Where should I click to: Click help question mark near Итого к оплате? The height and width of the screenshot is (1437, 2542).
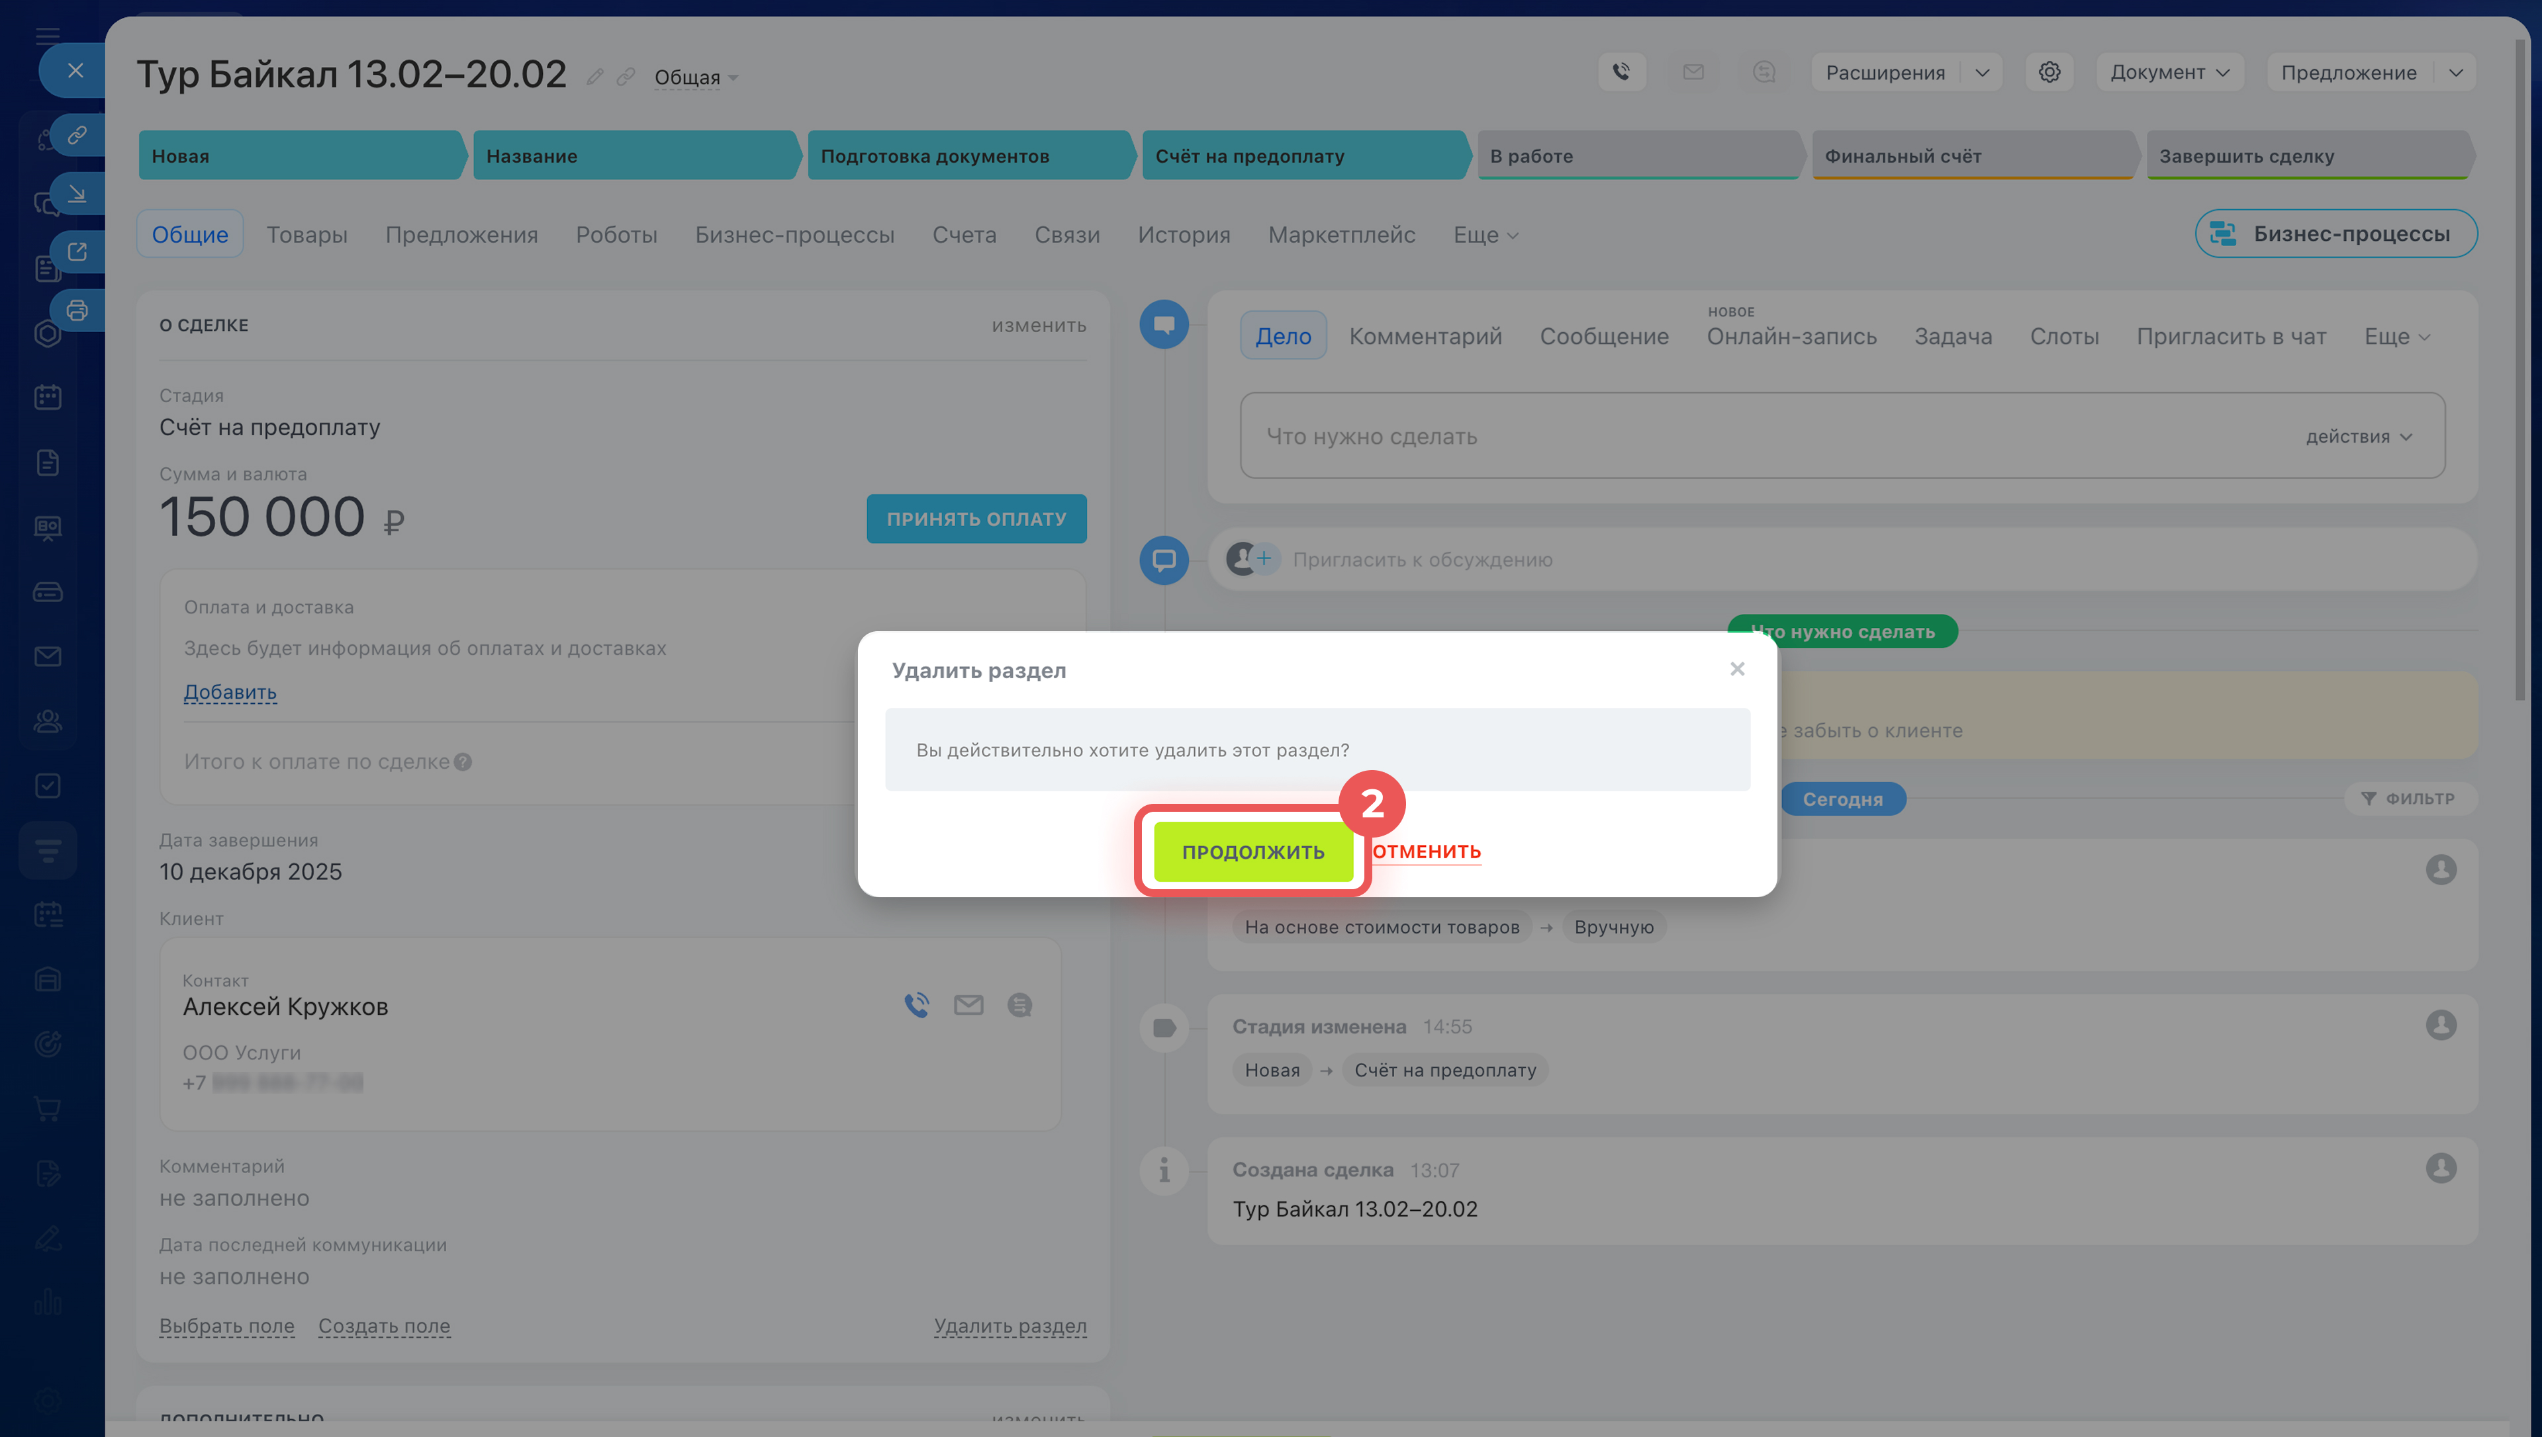[x=463, y=762]
